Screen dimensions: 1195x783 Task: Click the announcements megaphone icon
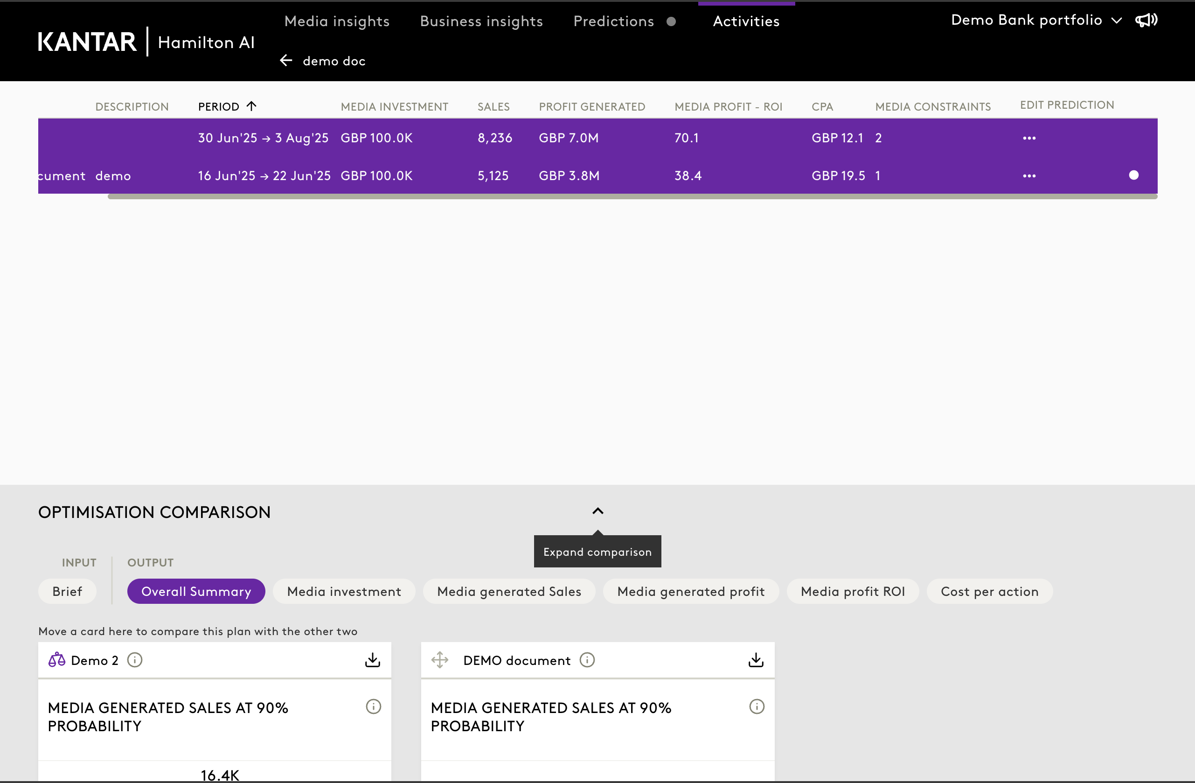pyautogui.click(x=1146, y=20)
